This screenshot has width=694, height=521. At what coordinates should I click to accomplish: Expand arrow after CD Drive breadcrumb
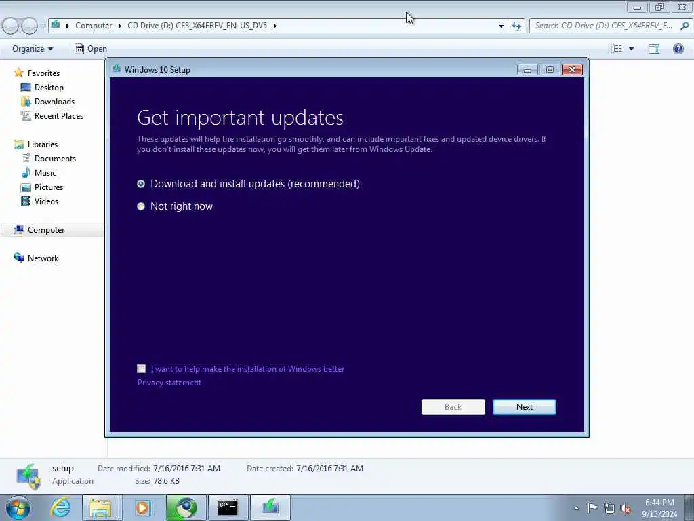[x=275, y=26]
